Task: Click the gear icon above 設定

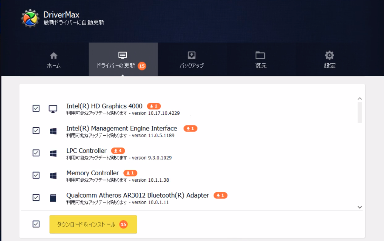Action: (x=329, y=55)
